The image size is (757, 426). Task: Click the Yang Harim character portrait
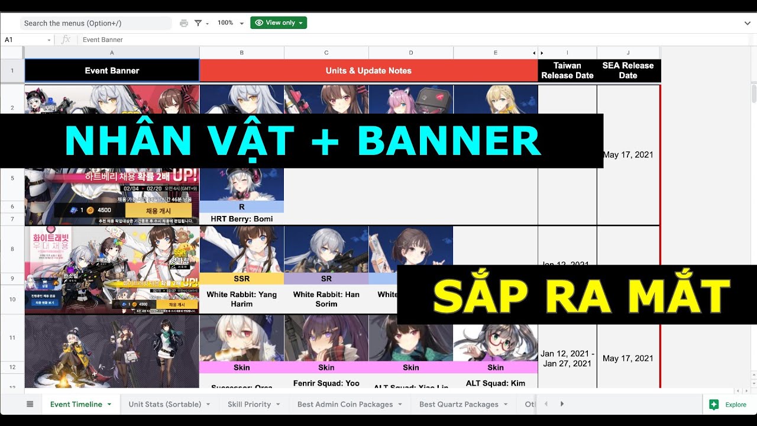pos(242,249)
